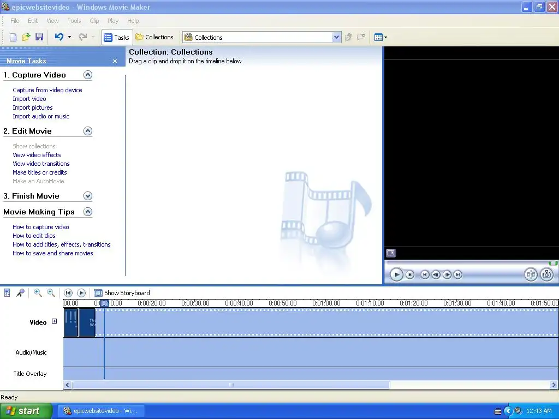Image resolution: width=559 pixels, height=419 pixels.
Task: Click Make titles or credits
Action: point(39,172)
